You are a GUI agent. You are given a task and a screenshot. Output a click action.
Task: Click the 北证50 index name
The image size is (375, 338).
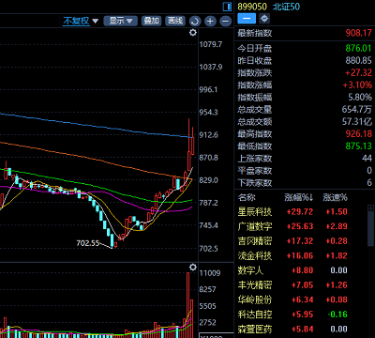pyautogui.click(x=286, y=7)
